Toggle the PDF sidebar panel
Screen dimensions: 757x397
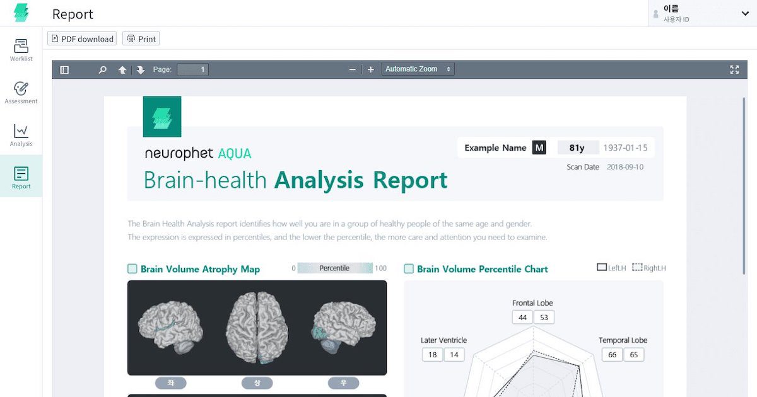click(x=64, y=70)
